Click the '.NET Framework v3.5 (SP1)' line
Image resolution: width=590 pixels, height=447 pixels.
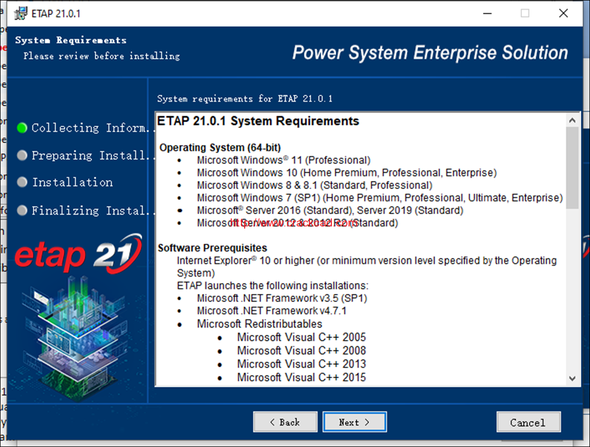coord(282,298)
